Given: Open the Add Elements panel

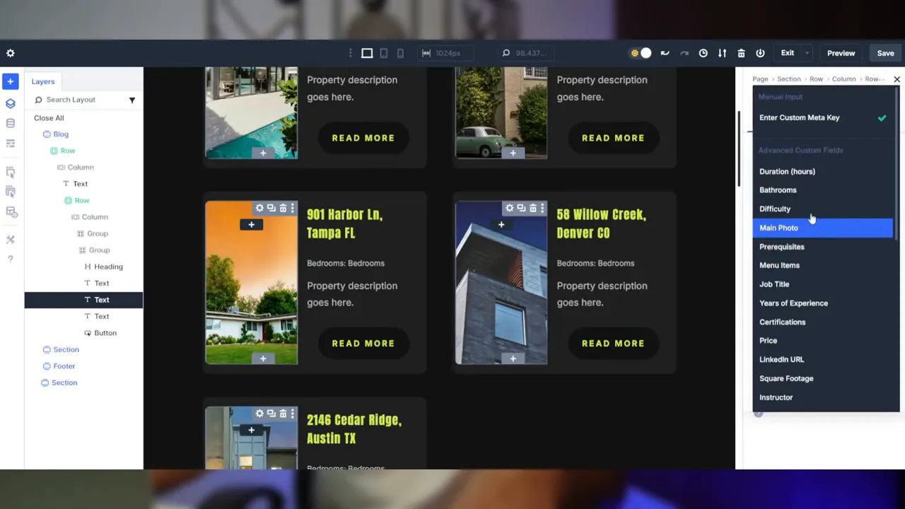Looking at the screenshot, I should click(x=10, y=81).
